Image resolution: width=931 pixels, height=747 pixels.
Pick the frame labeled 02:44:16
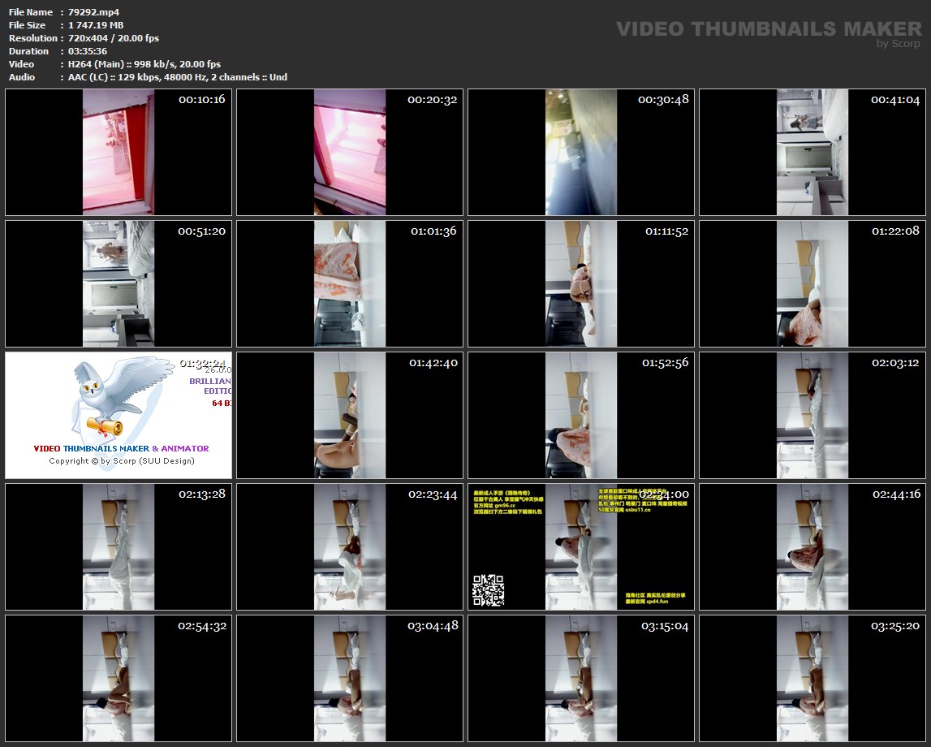812,546
